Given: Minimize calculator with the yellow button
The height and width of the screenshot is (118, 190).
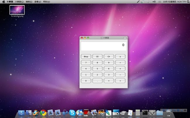Looking at the screenshot, I should pos(85,38).
